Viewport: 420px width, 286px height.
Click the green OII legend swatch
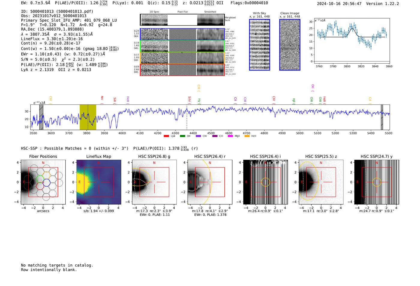click(182, 136)
